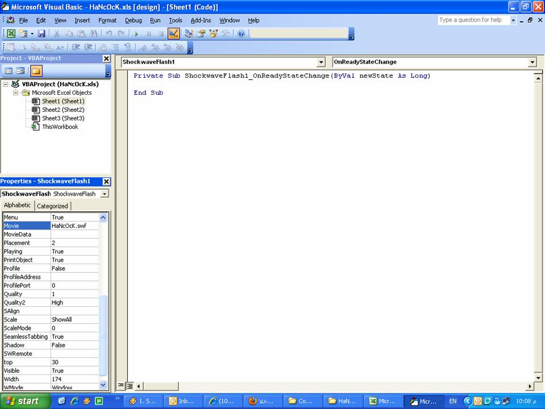This screenshot has width=545, height=409.
Task: Toggle Bookmark flag icon
Action: point(143,47)
